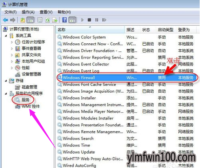
Task: Select Windows Connect Now service row
Action: click(x=93, y=44)
